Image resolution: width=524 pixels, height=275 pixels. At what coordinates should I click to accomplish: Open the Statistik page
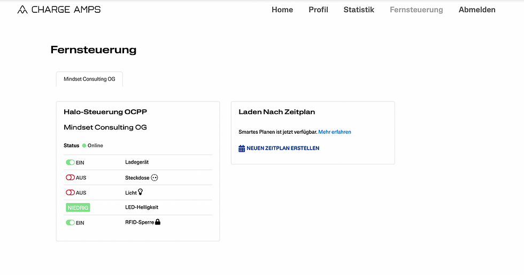(x=359, y=10)
